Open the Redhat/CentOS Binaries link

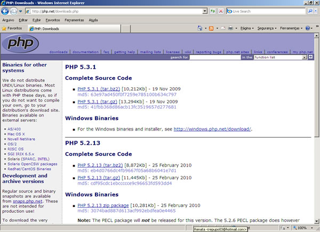29,169
